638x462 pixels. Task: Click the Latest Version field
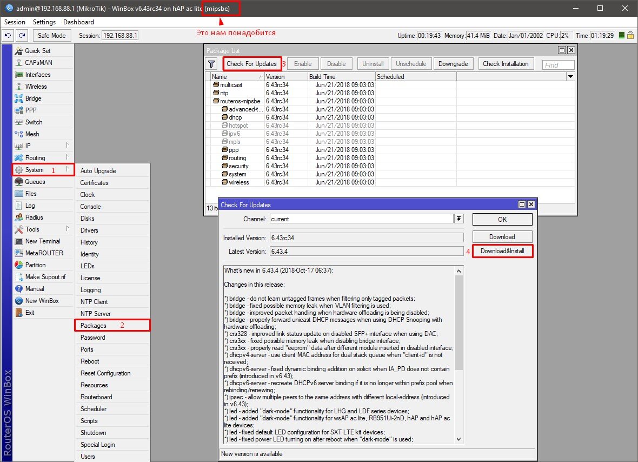[367, 251]
